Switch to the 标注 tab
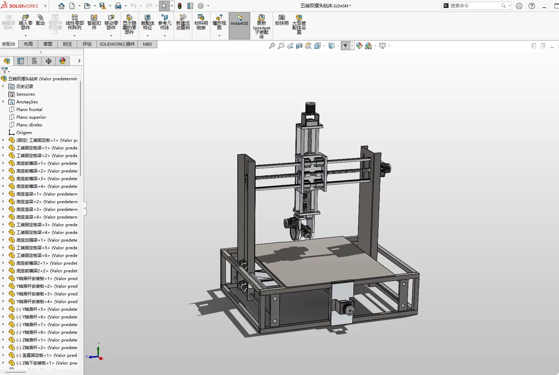The image size is (559, 375). coord(67,44)
